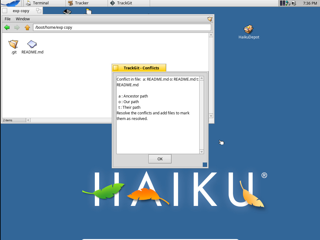
Task: Click the "2 items" status count
Action: pyautogui.click(x=8, y=120)
